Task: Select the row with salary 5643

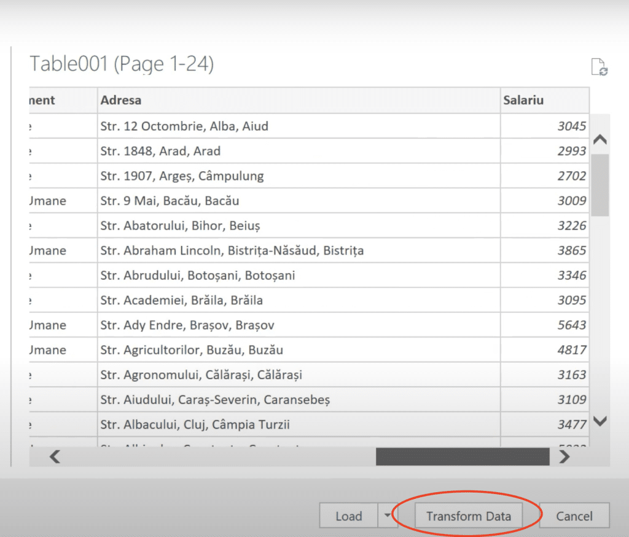Action: tap(184, 325)
